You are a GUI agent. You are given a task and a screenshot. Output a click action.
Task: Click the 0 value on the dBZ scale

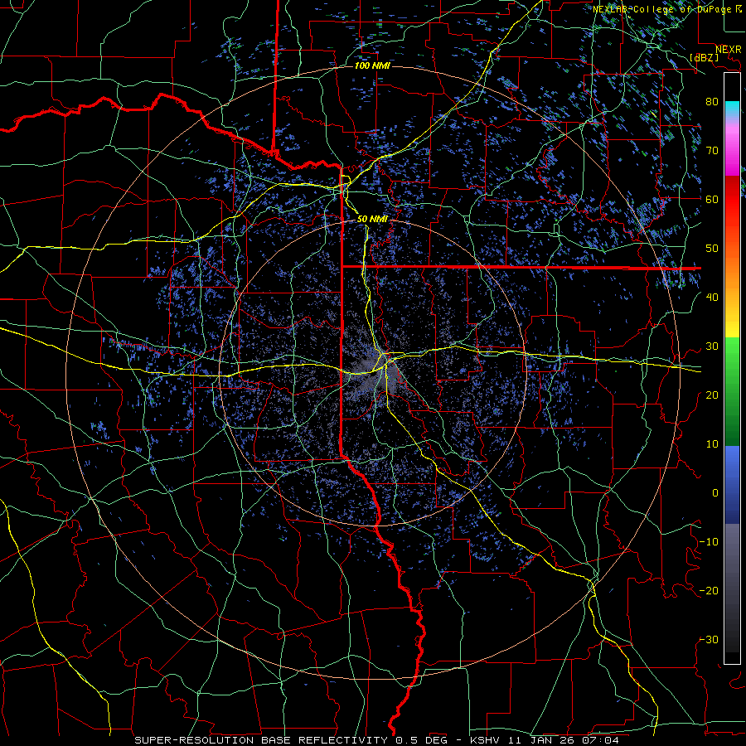715,493
